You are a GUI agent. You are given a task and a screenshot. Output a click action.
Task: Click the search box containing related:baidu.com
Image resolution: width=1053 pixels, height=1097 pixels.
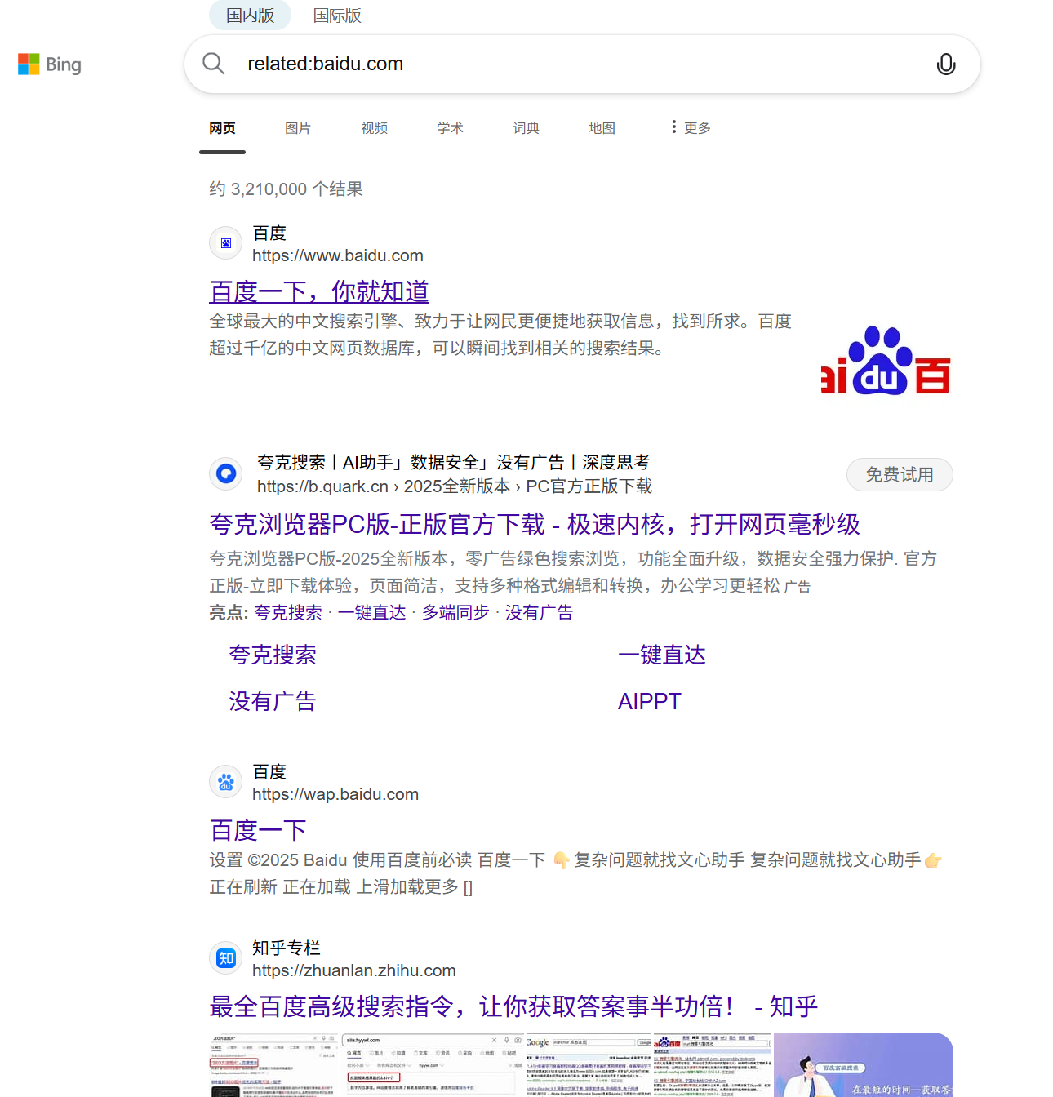[582, 64]
